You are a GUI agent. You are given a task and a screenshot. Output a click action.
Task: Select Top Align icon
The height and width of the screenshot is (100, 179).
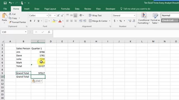68,15
